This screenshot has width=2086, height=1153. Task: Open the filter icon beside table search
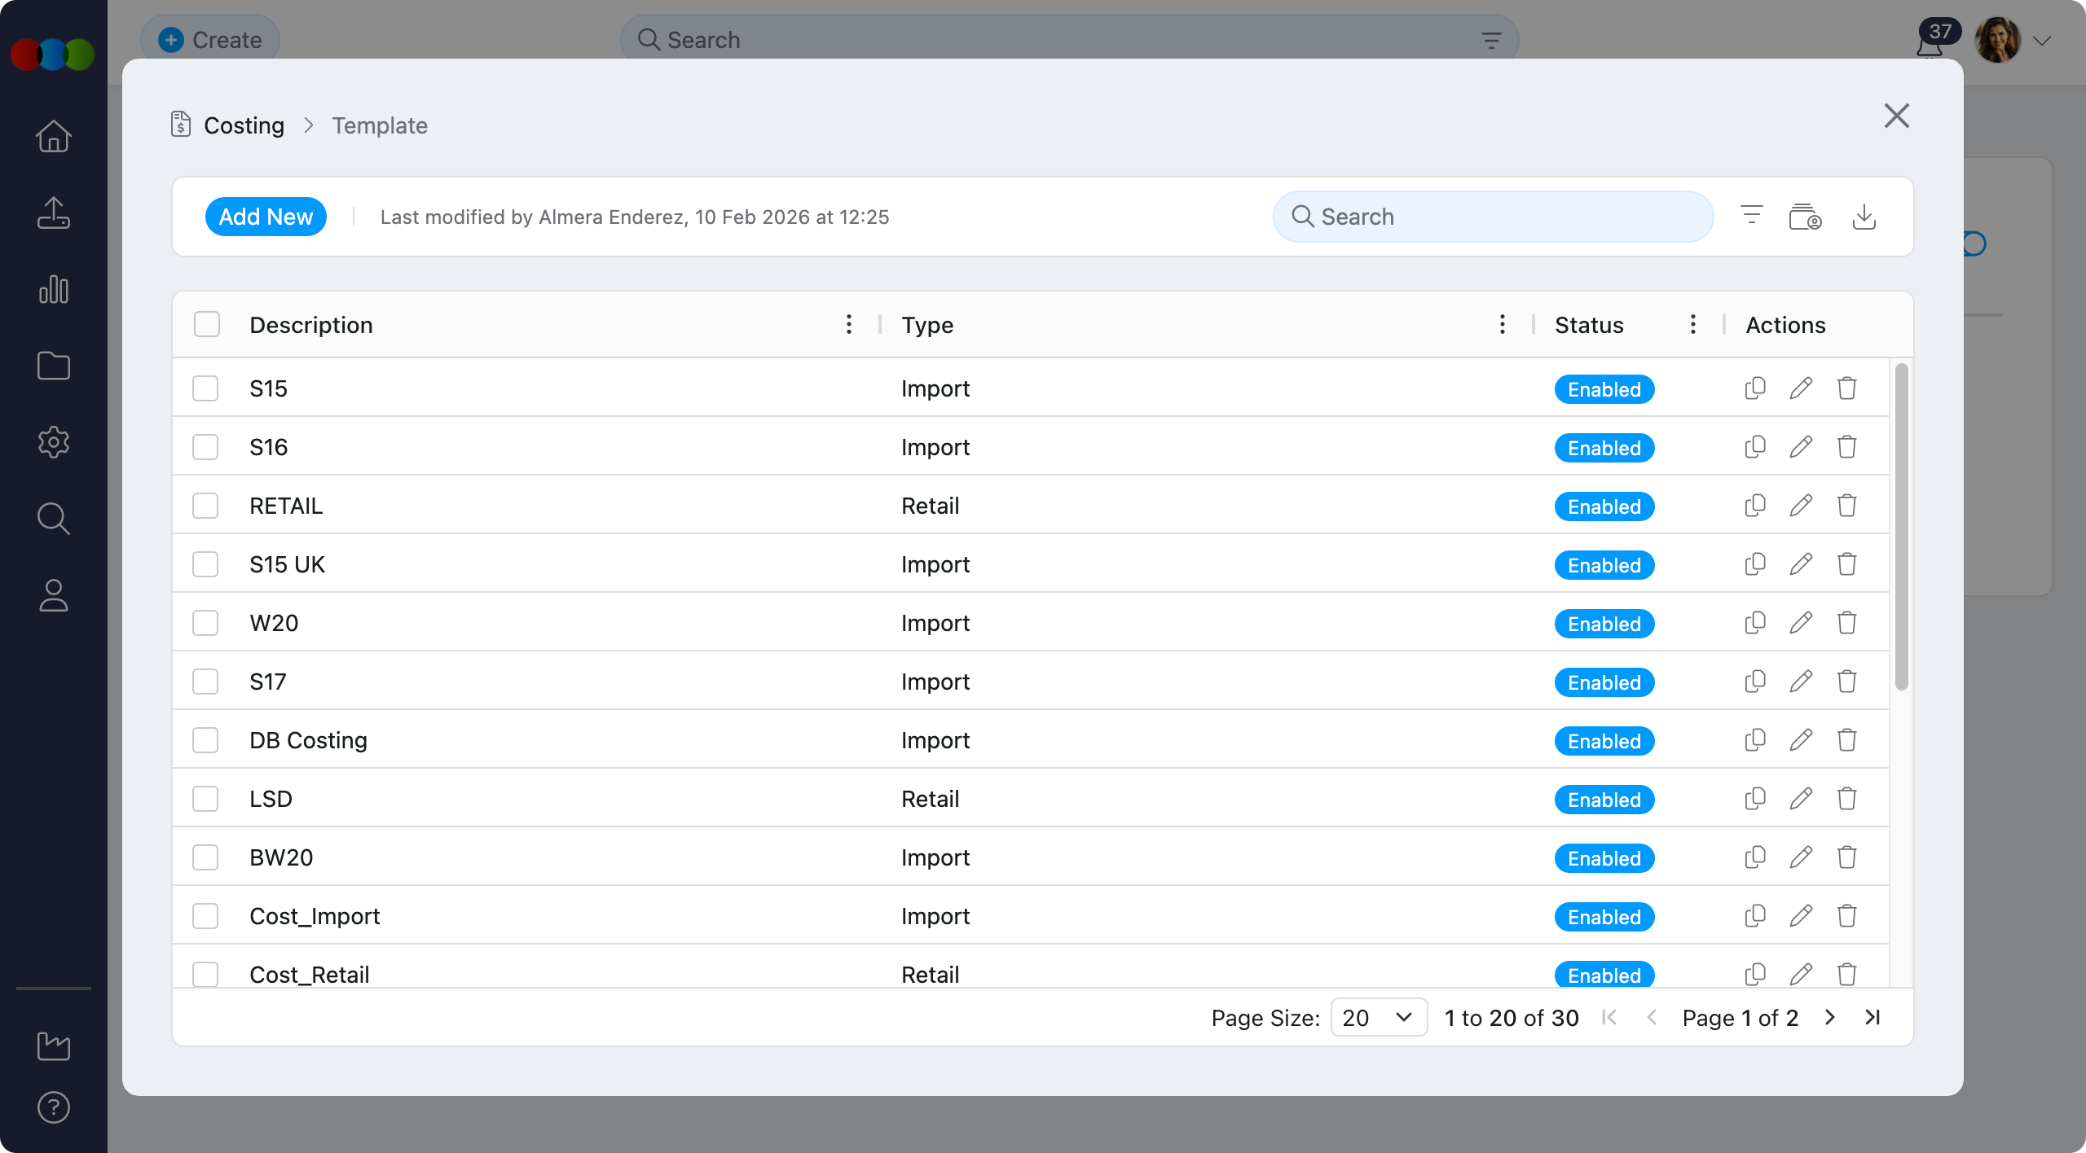pyautogui.click(x=1751, y=216)
